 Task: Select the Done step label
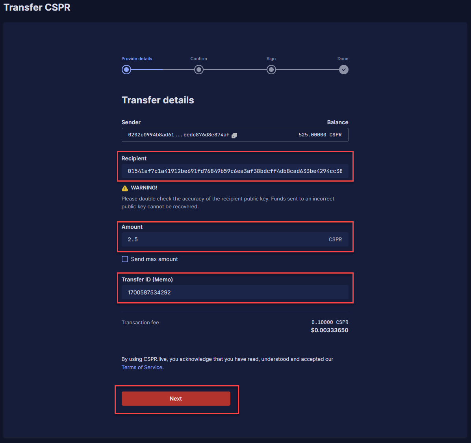[343, 59]
